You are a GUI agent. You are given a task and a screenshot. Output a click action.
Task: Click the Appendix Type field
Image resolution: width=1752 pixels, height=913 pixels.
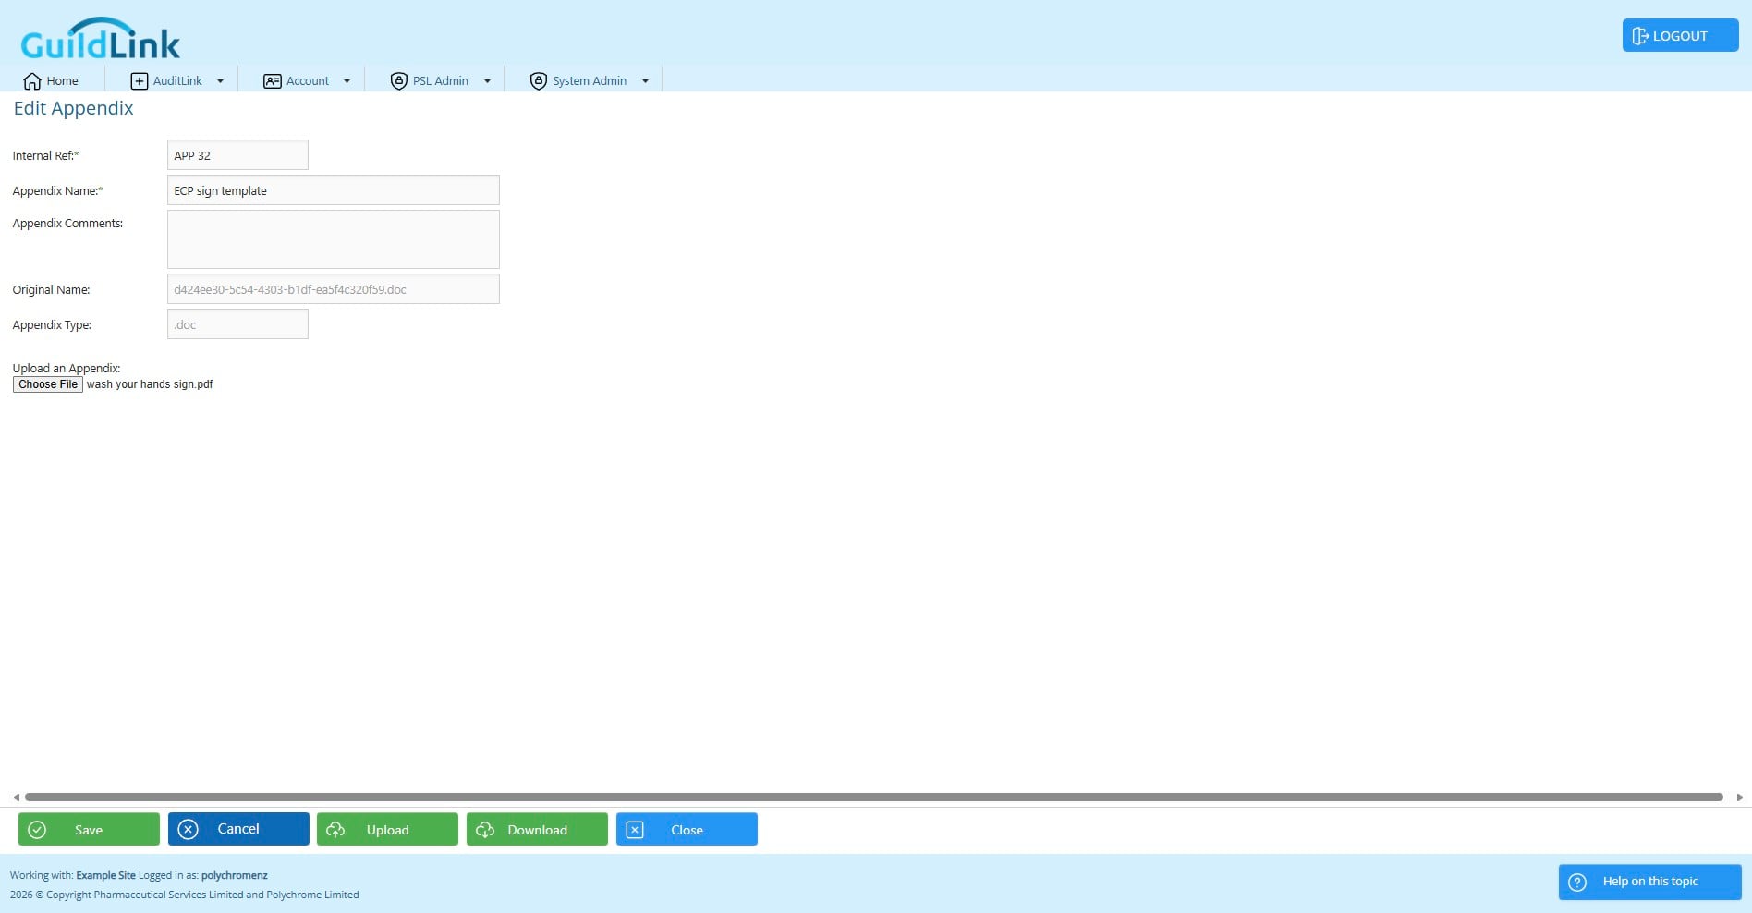pos(237,324)
